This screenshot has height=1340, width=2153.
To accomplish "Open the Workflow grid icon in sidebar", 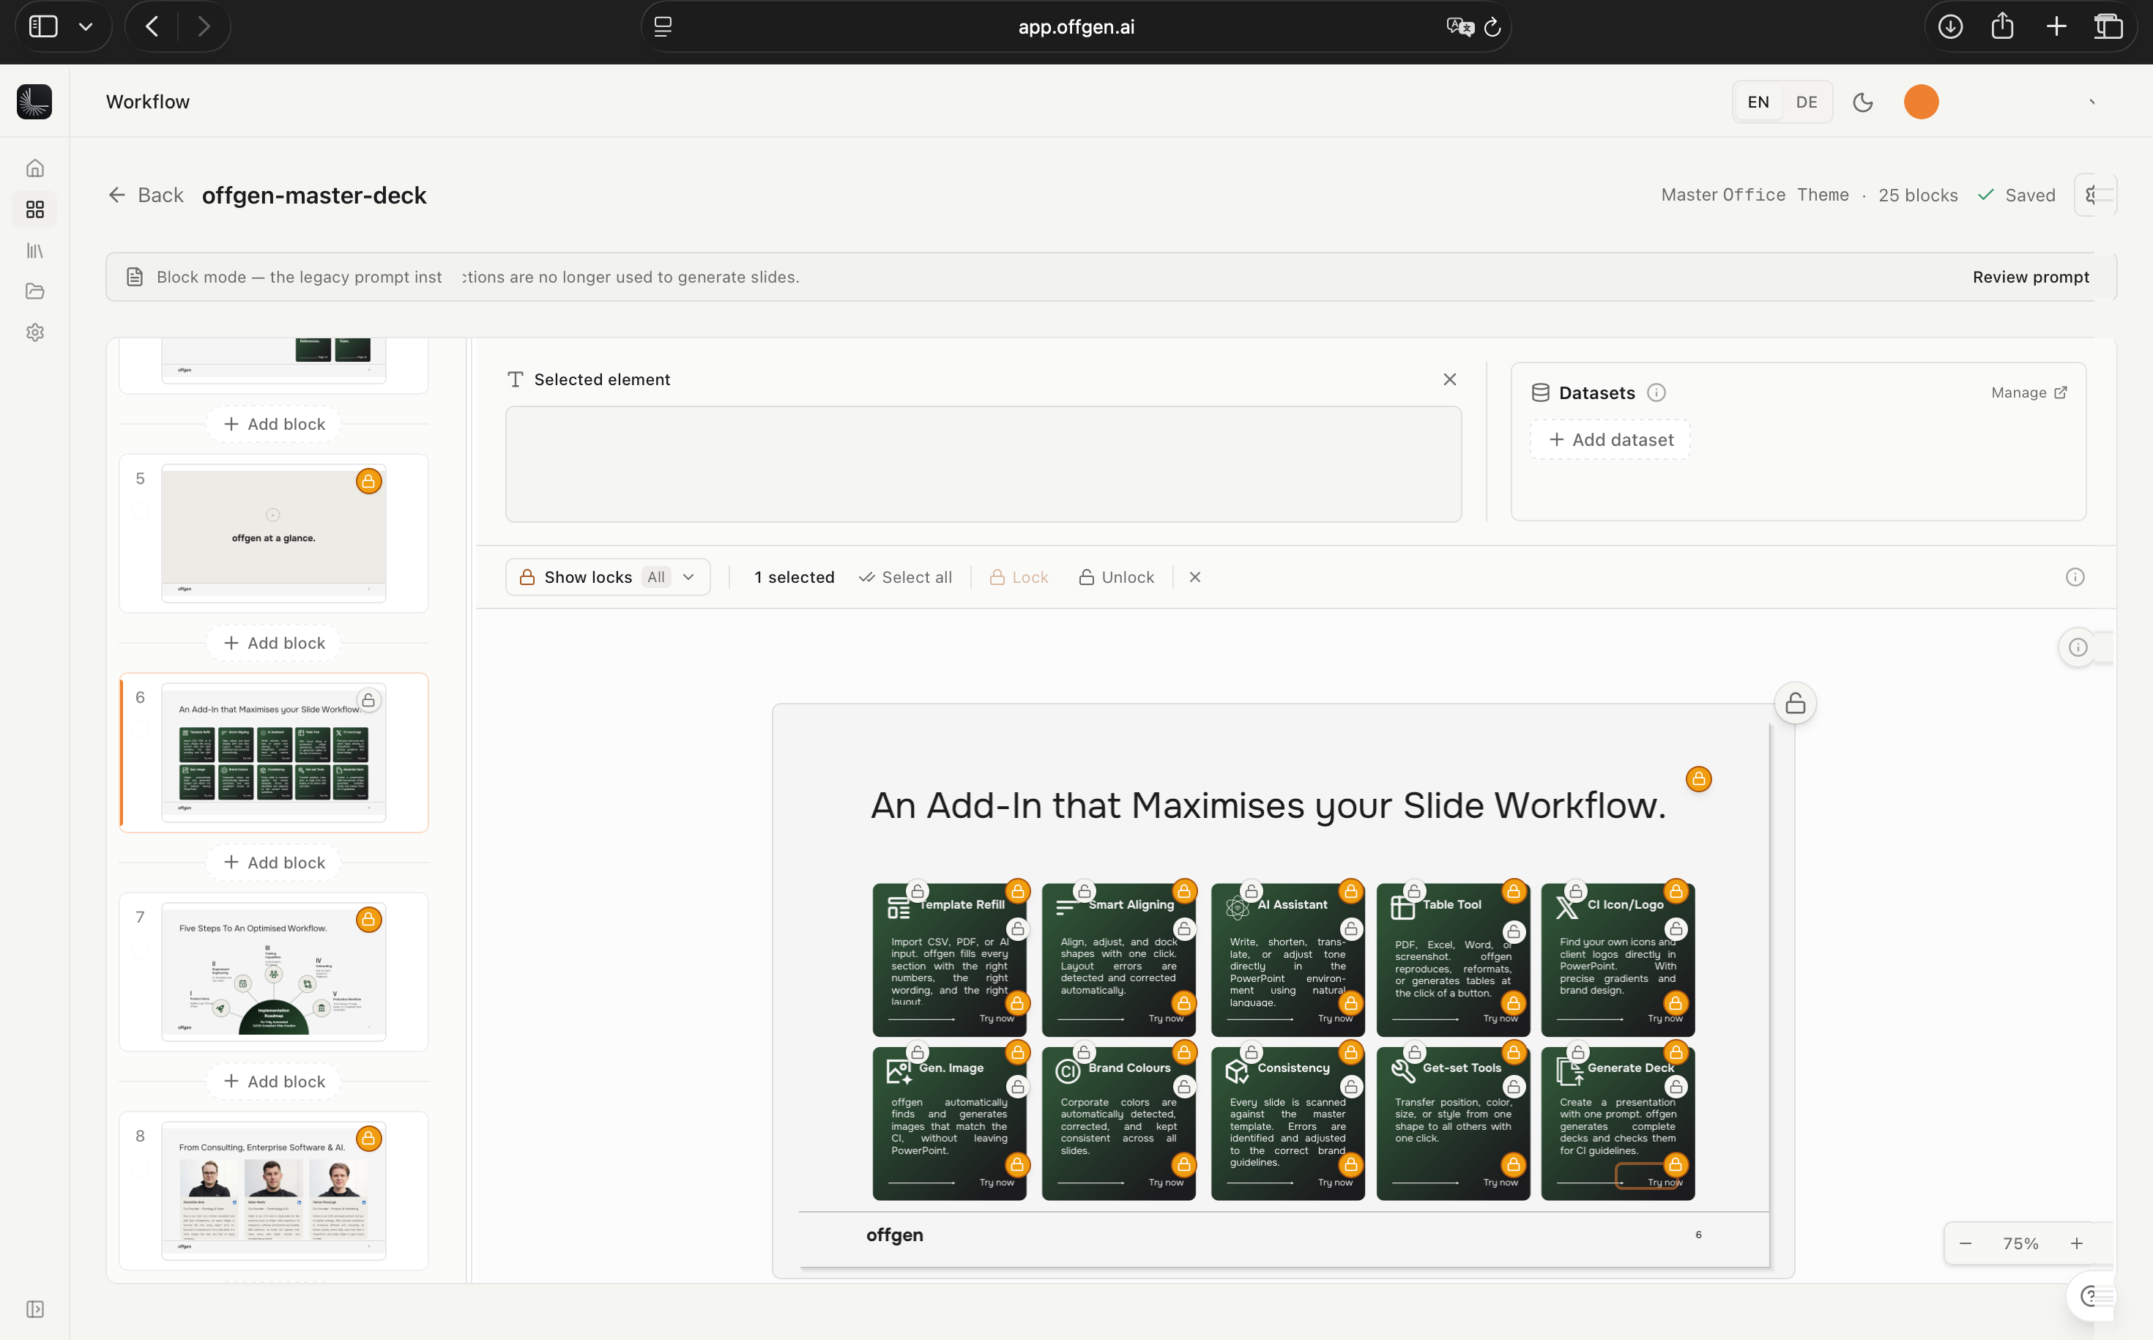I will pos(34,209).
